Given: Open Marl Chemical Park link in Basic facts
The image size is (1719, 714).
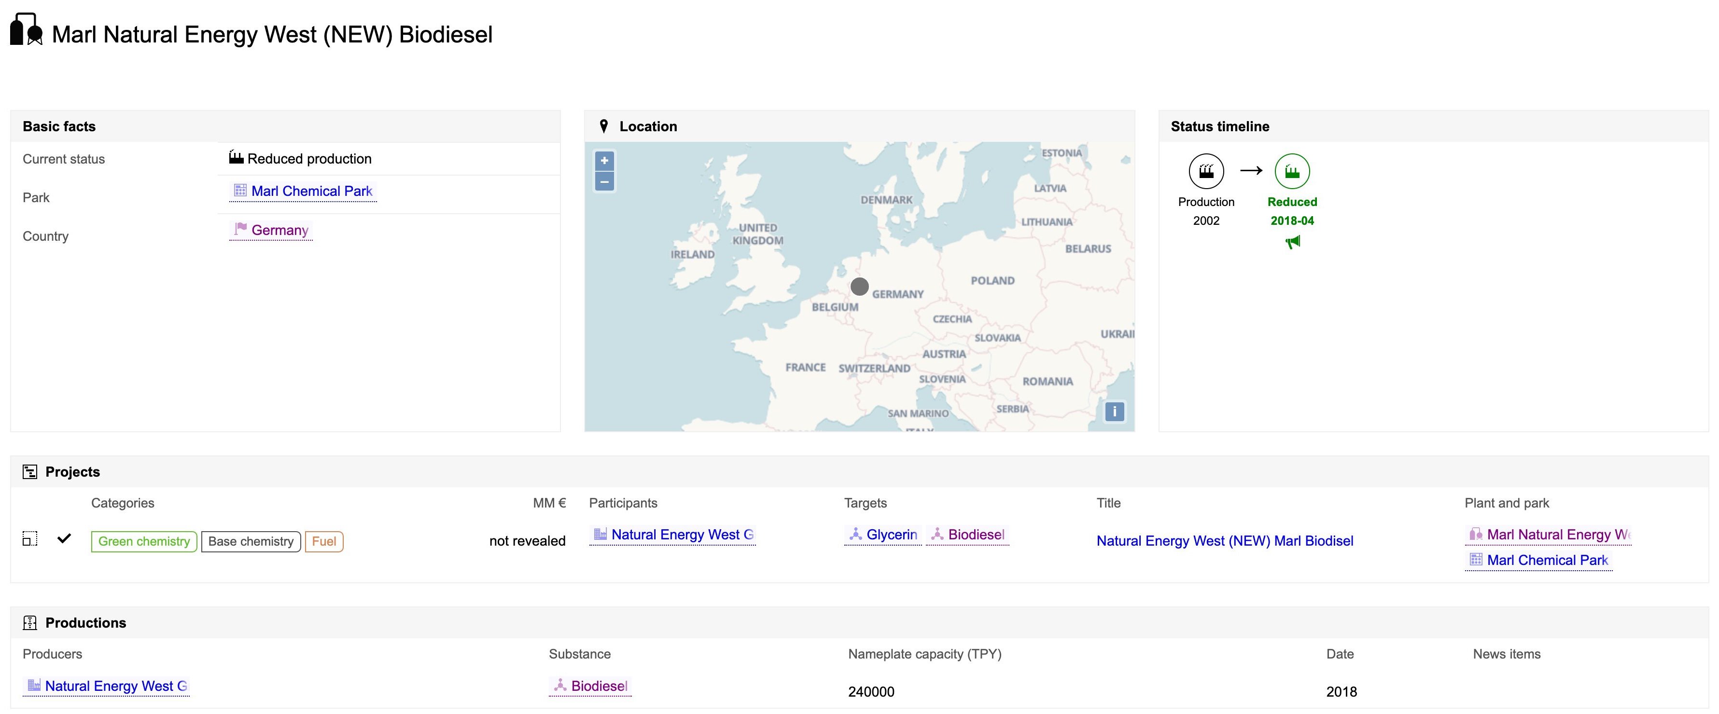Looking at the screenshot, I should click(311, 192).
